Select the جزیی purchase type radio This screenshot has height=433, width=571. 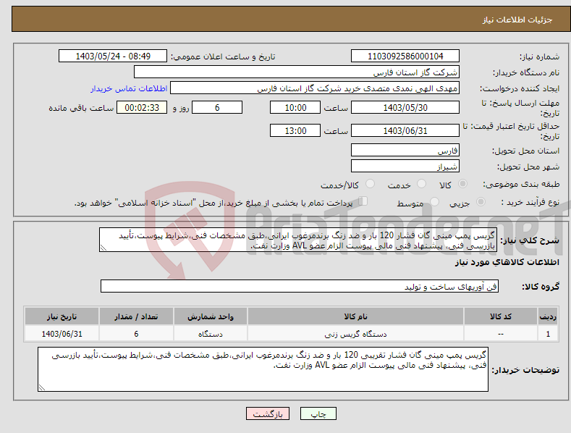481,201
